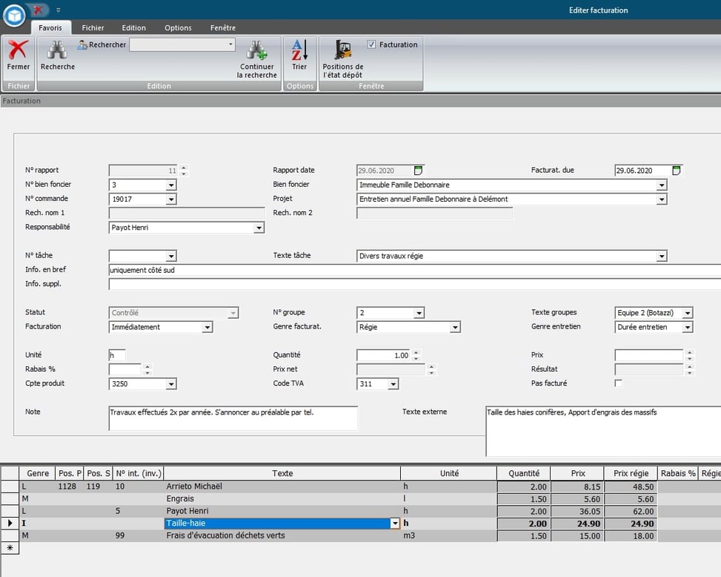The image size is (721, 577).
Task: Click the N° rapport spinner arrows
Action: tap(184, 171)
